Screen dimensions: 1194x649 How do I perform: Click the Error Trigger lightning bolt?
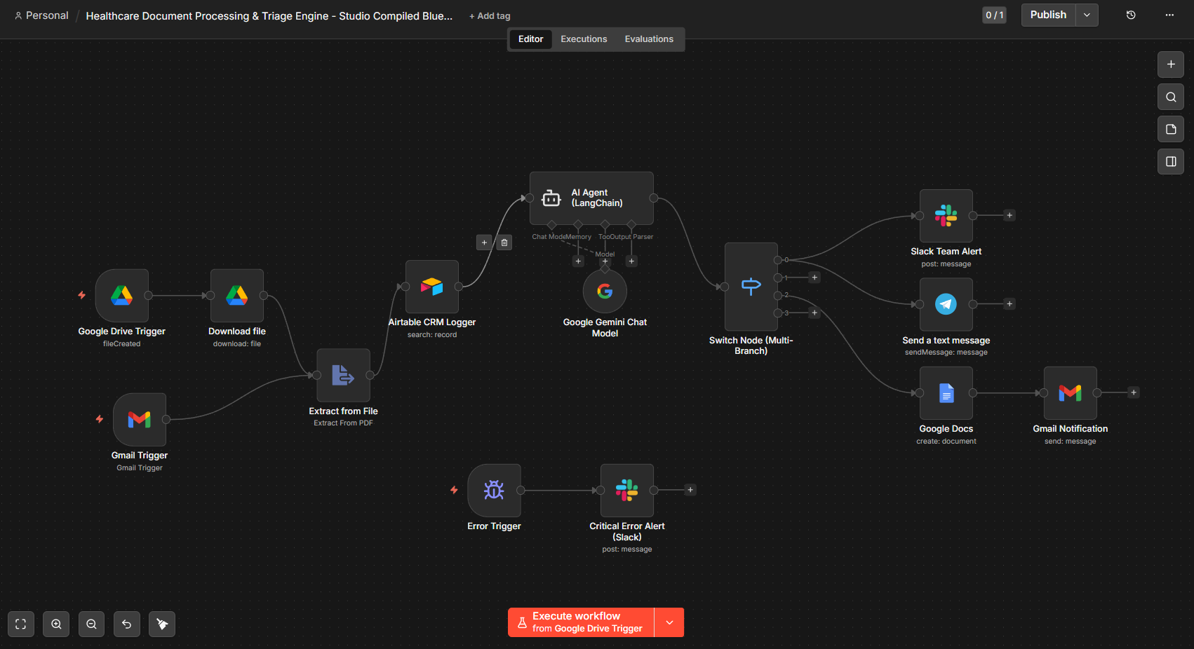point(454,490)
